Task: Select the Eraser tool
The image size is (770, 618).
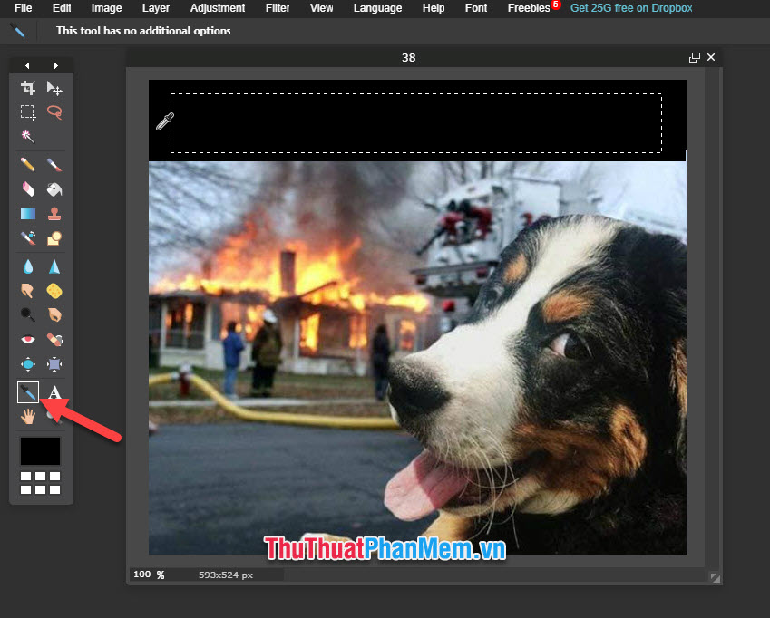Action: pos(28,188)
